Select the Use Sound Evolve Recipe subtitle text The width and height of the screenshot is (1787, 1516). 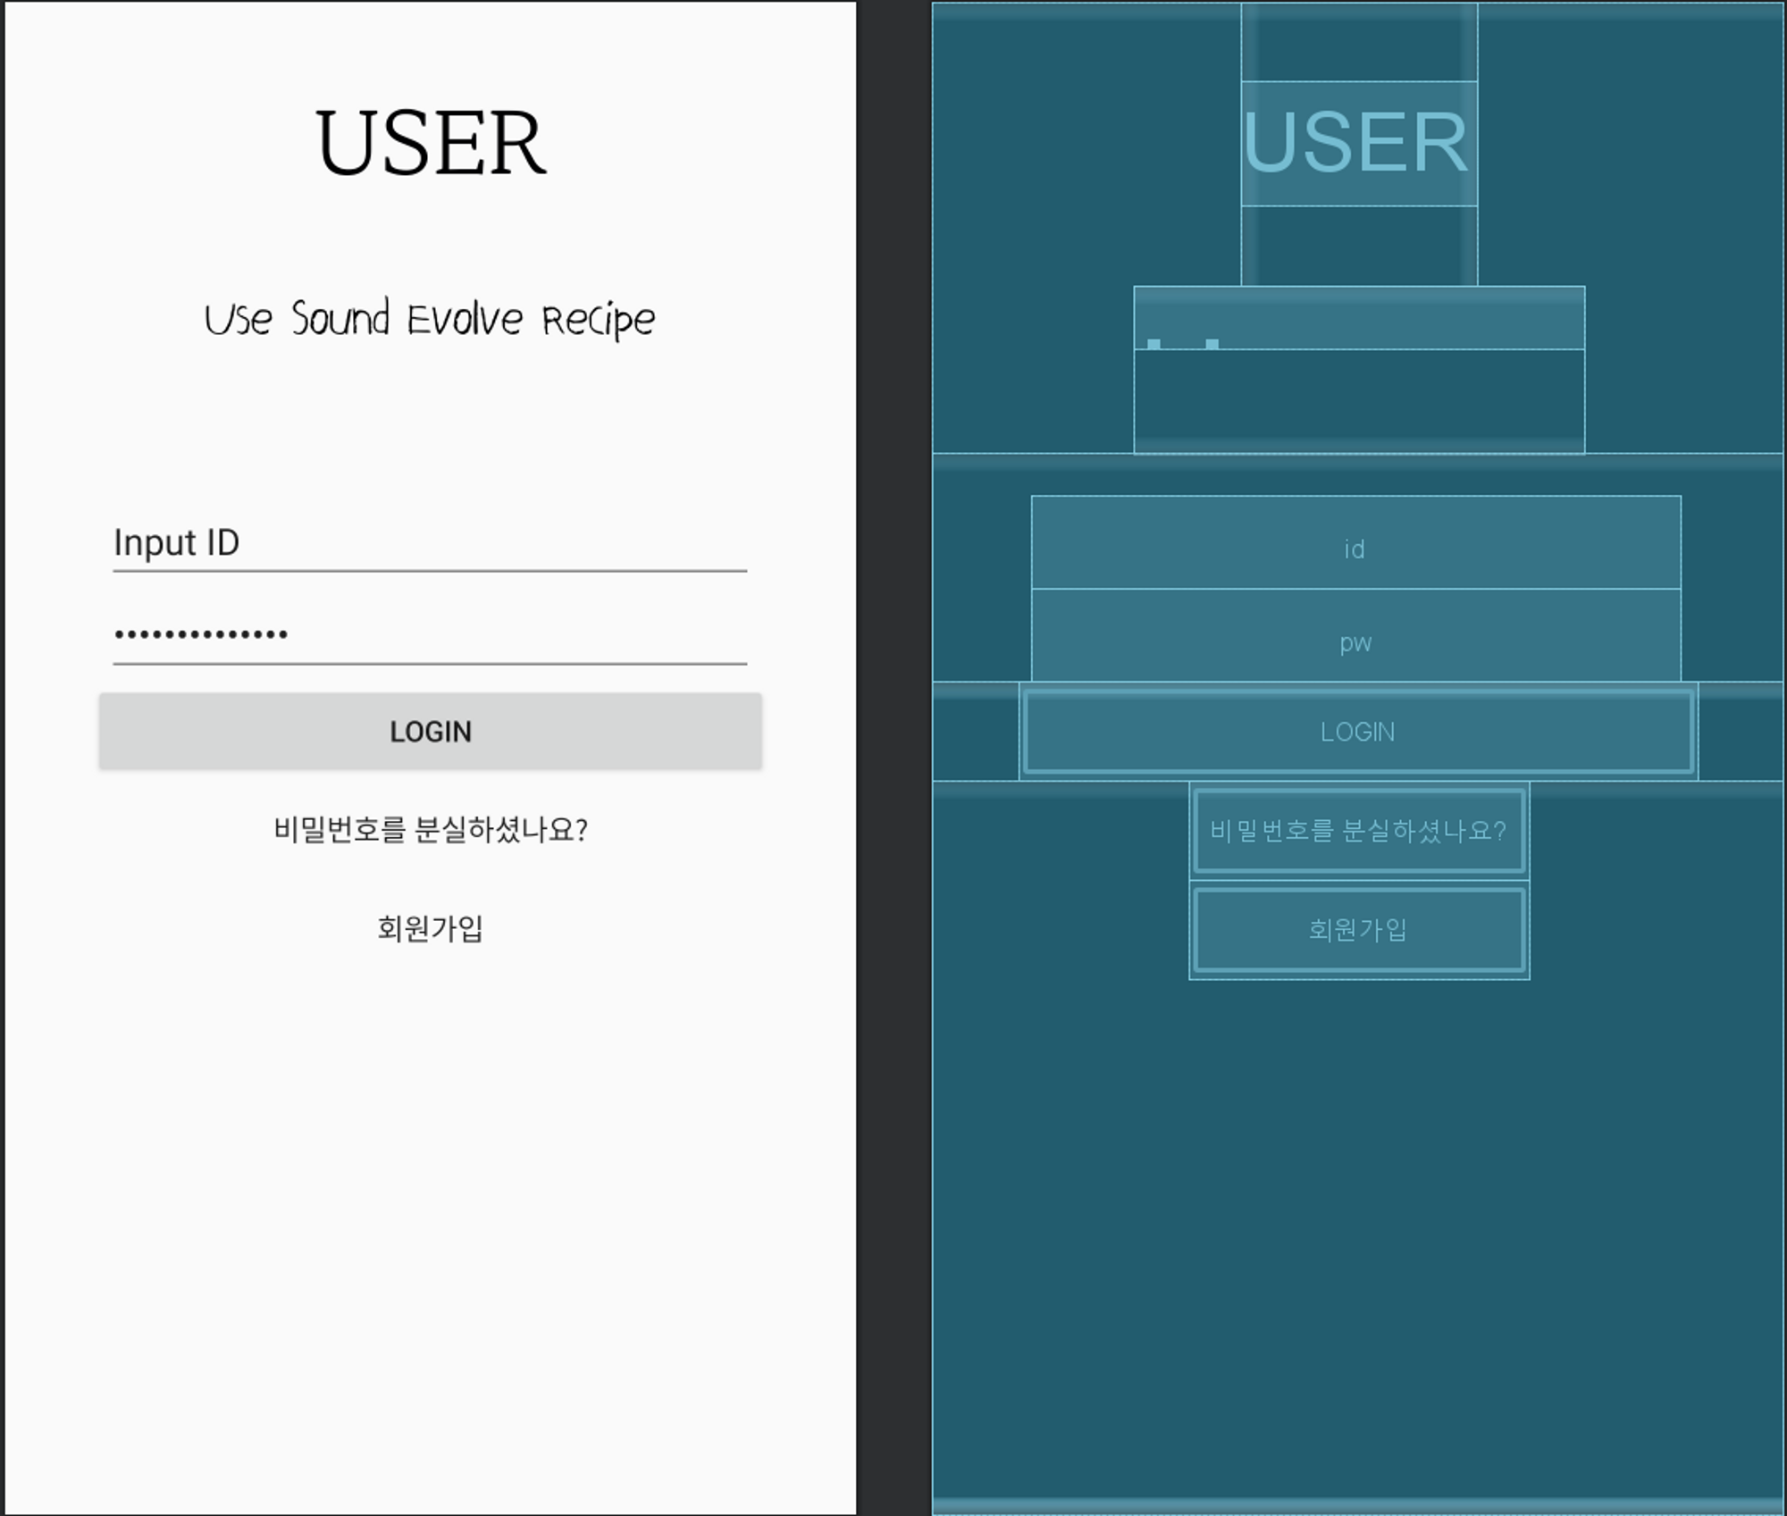[x=430, y=319]
